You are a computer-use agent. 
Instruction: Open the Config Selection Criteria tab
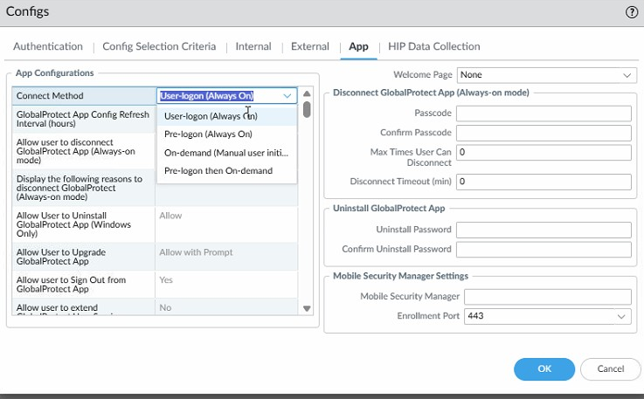(x=159, y=46)
